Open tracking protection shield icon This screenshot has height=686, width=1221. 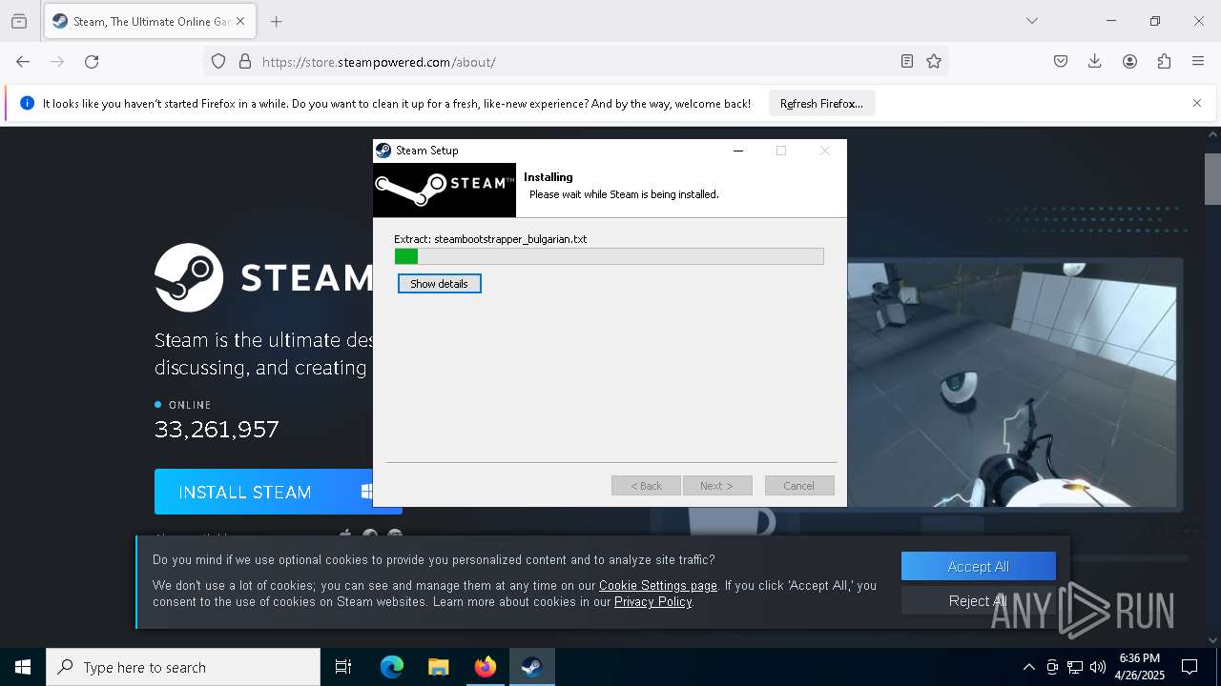pyautogui.click(x=218, y=61)
